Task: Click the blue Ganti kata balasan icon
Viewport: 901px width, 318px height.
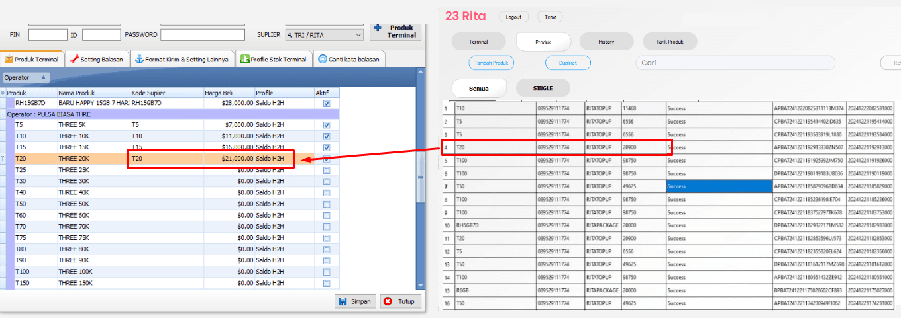Action: click(x=323, y=59)
